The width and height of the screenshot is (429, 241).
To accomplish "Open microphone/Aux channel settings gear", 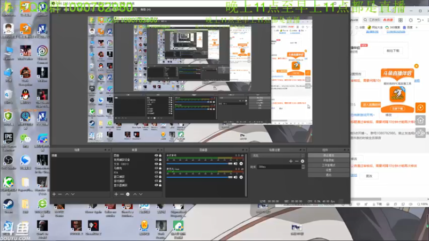I will (241, 177).
